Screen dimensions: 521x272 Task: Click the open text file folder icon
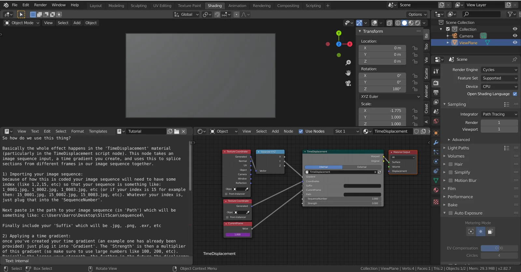click(176, 131)
